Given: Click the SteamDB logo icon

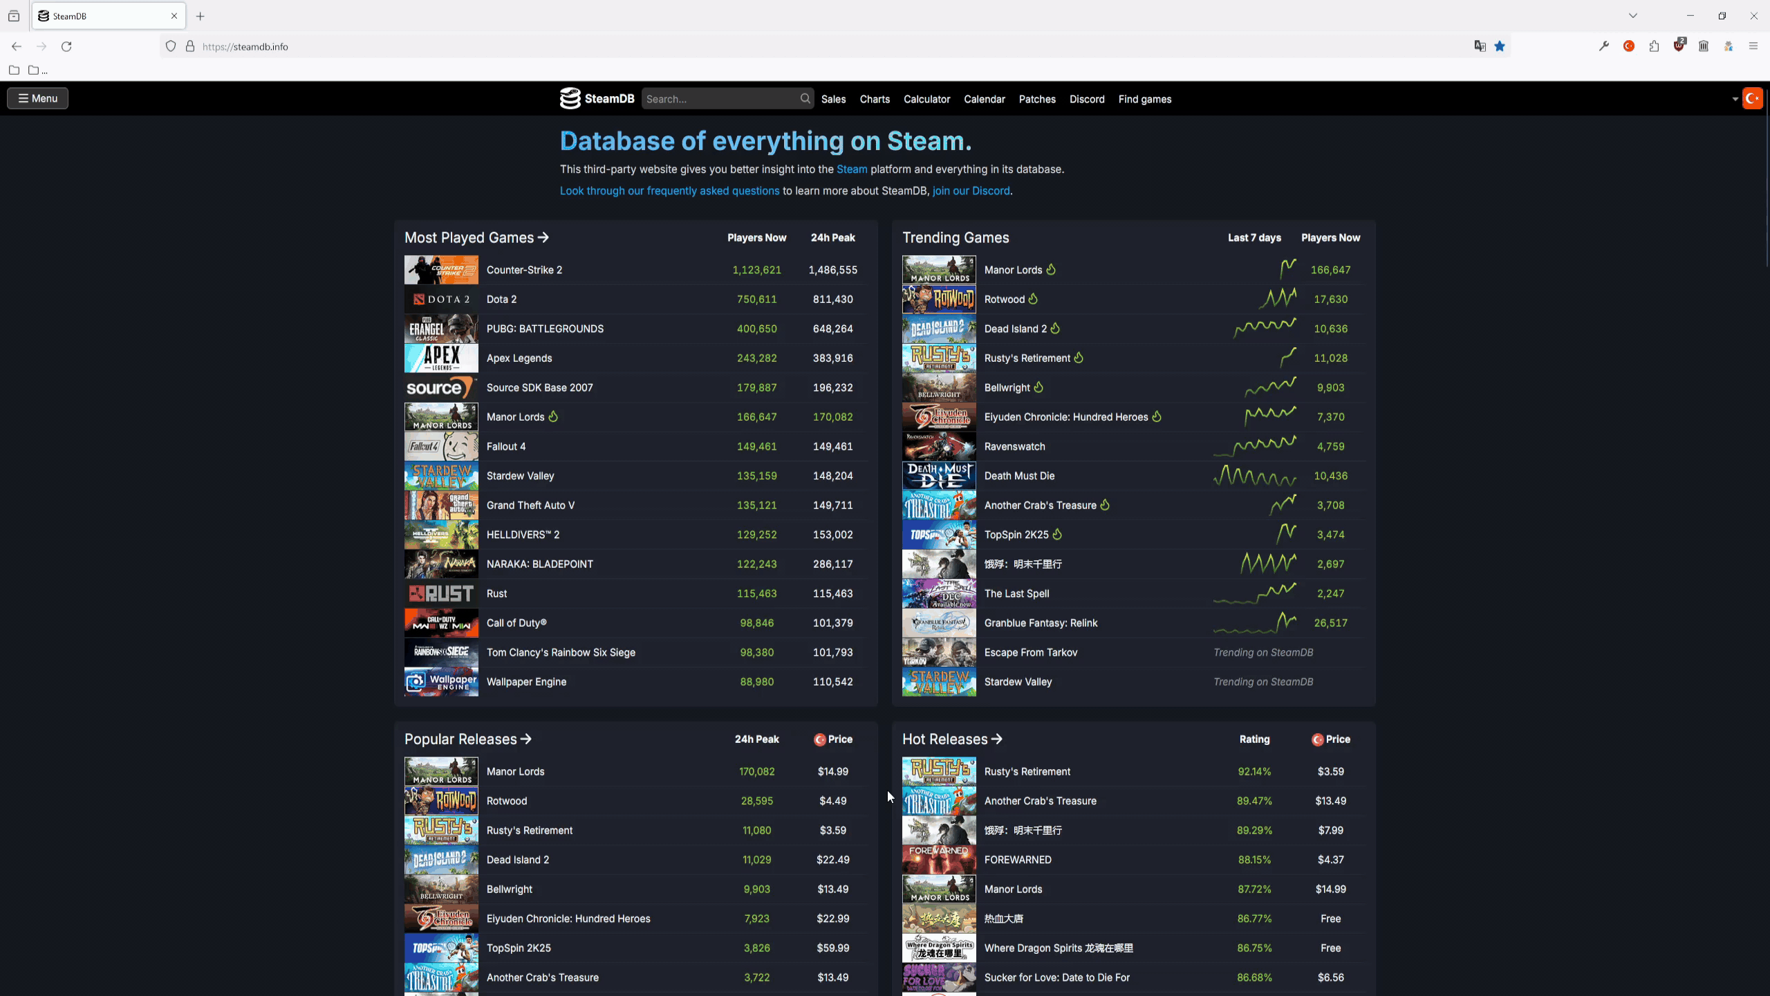Looking at the screenshot, I should coord(570,99).
